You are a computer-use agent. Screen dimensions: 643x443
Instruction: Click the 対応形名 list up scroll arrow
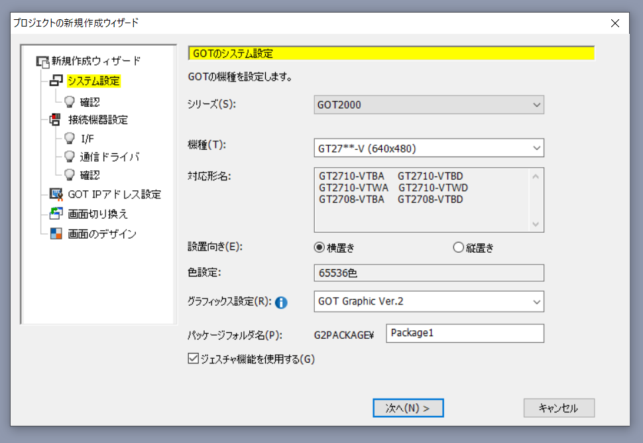pos(536,177)
